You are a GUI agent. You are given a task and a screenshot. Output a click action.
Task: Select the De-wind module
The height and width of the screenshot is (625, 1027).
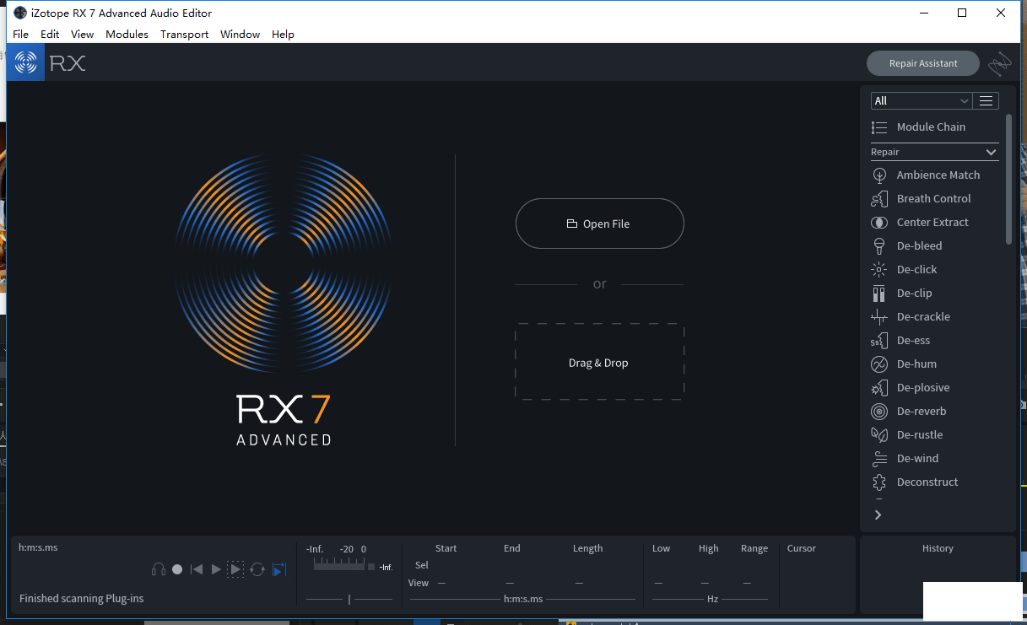pos(917,458)
